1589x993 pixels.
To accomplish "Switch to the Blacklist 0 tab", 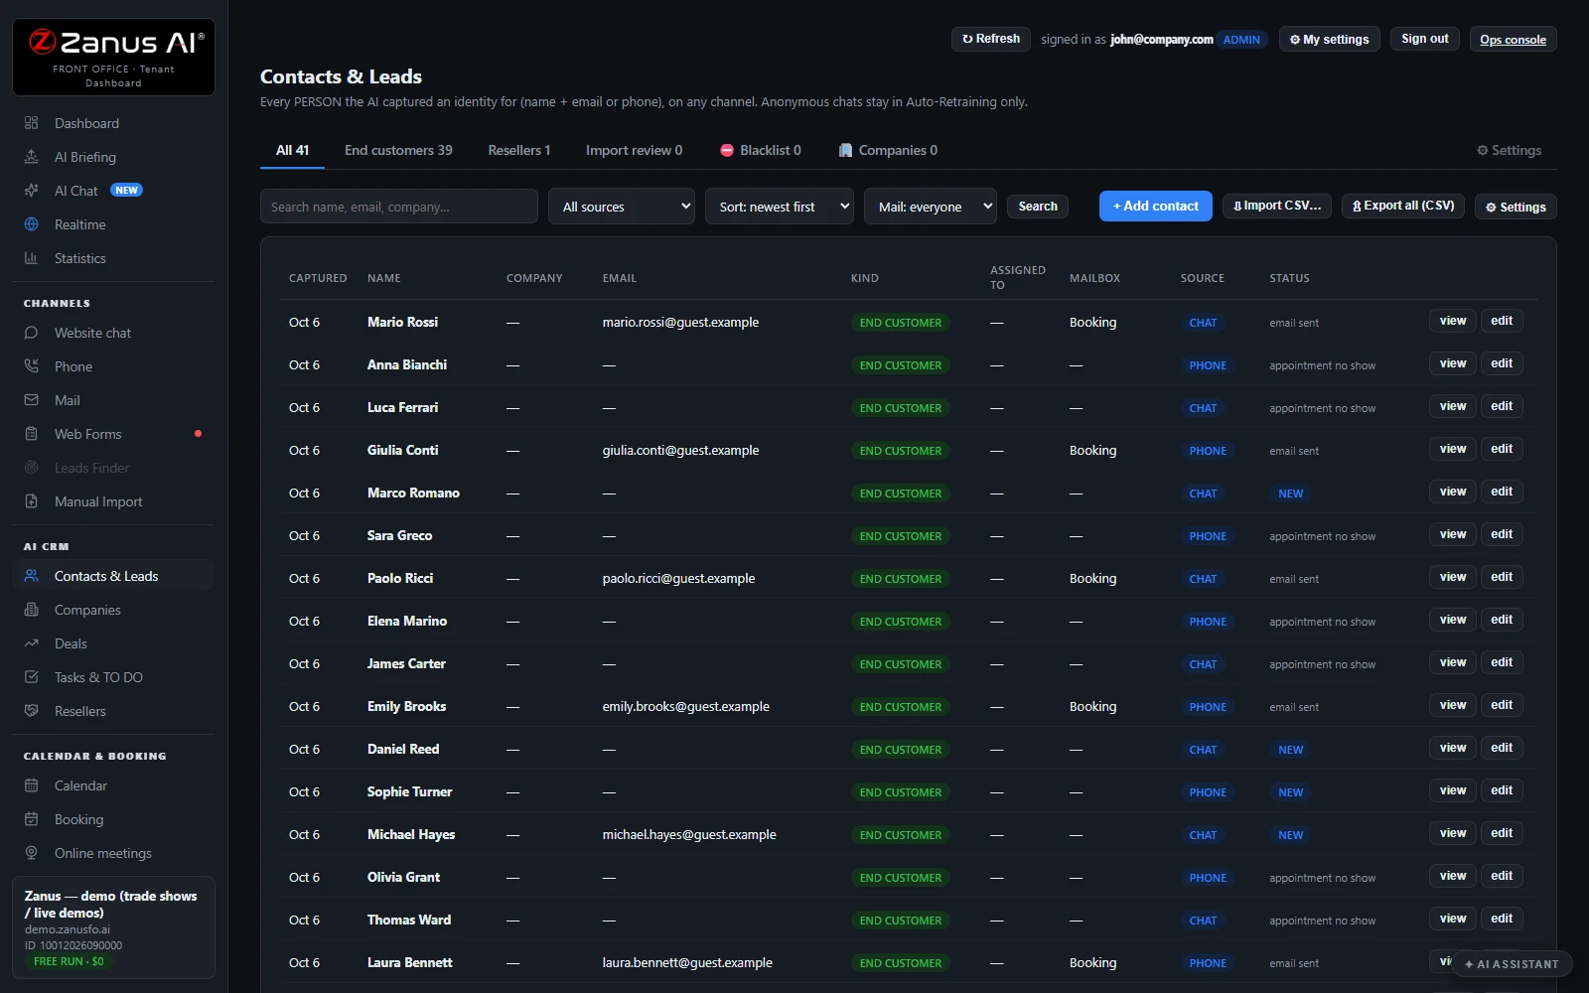I will [x=760, y=150].
